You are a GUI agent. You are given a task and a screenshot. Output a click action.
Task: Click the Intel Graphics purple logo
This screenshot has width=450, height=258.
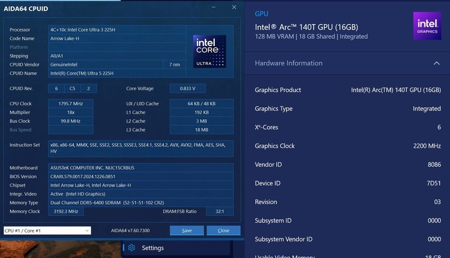[x=427, y=26]
